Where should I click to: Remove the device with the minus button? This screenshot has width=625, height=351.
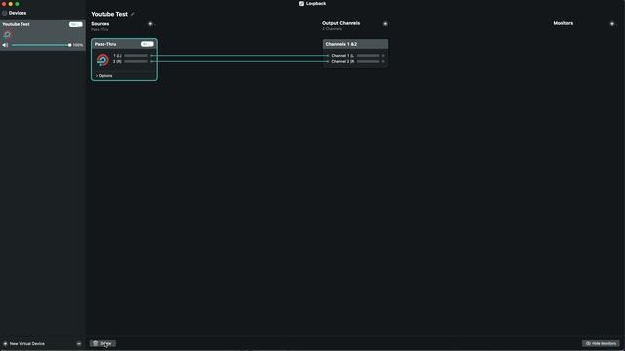coord(79,344)
